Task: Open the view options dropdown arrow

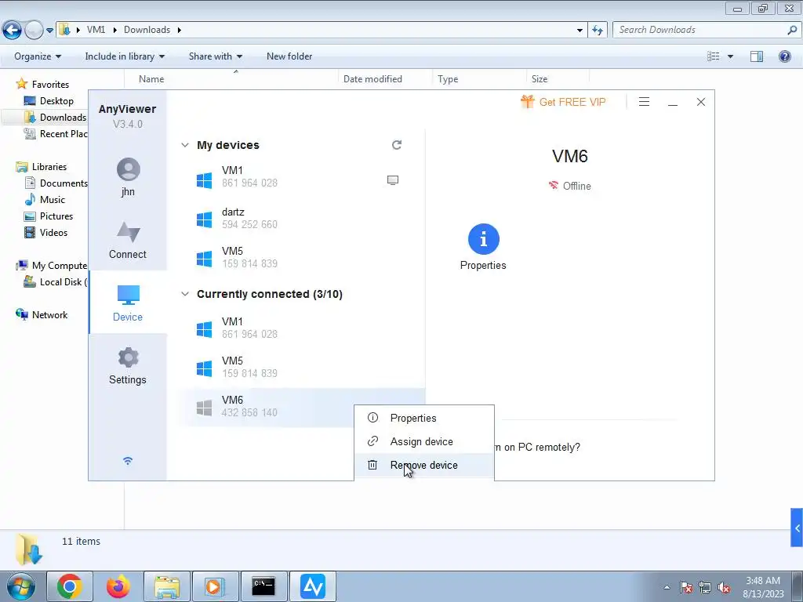Action: point(730,56)
